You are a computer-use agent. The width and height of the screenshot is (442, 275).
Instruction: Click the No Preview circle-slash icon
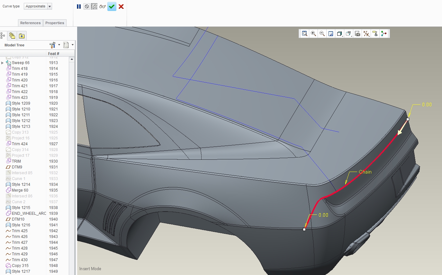click(x=87, y=6)
